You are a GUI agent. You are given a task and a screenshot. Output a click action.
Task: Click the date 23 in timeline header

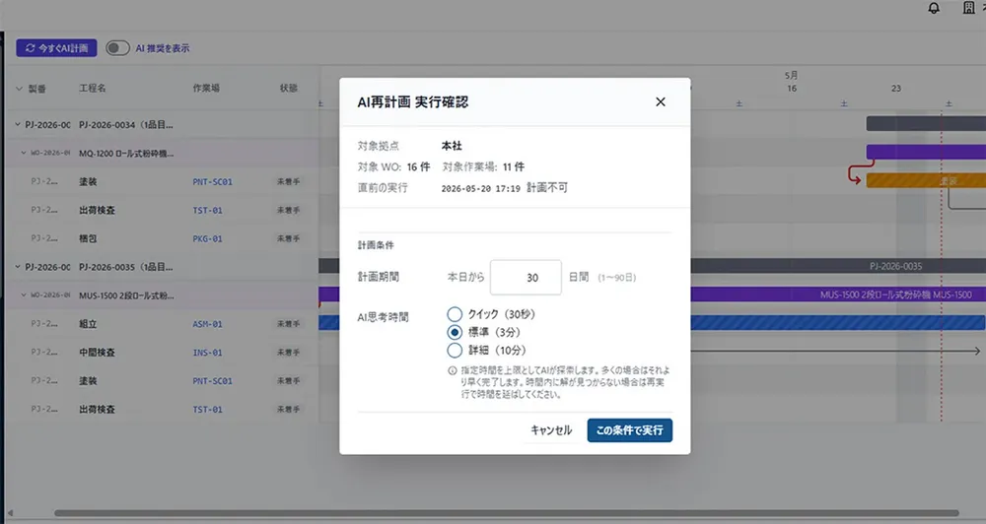tap(896, 89)
